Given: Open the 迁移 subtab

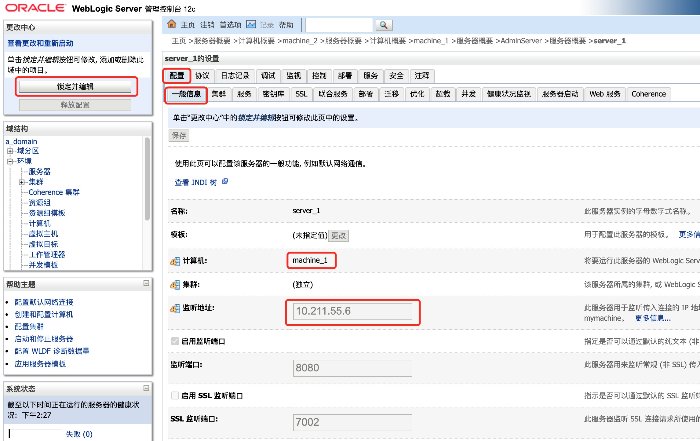Looking at the screenshot, I should [x=392, y=94].
